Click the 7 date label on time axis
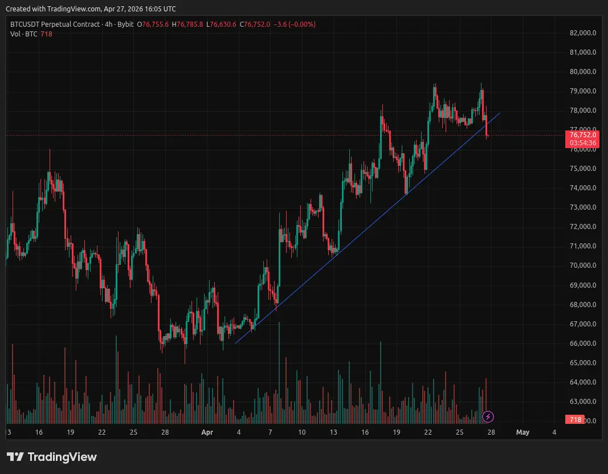Screen dimensions: 608x474 [270, 432]
